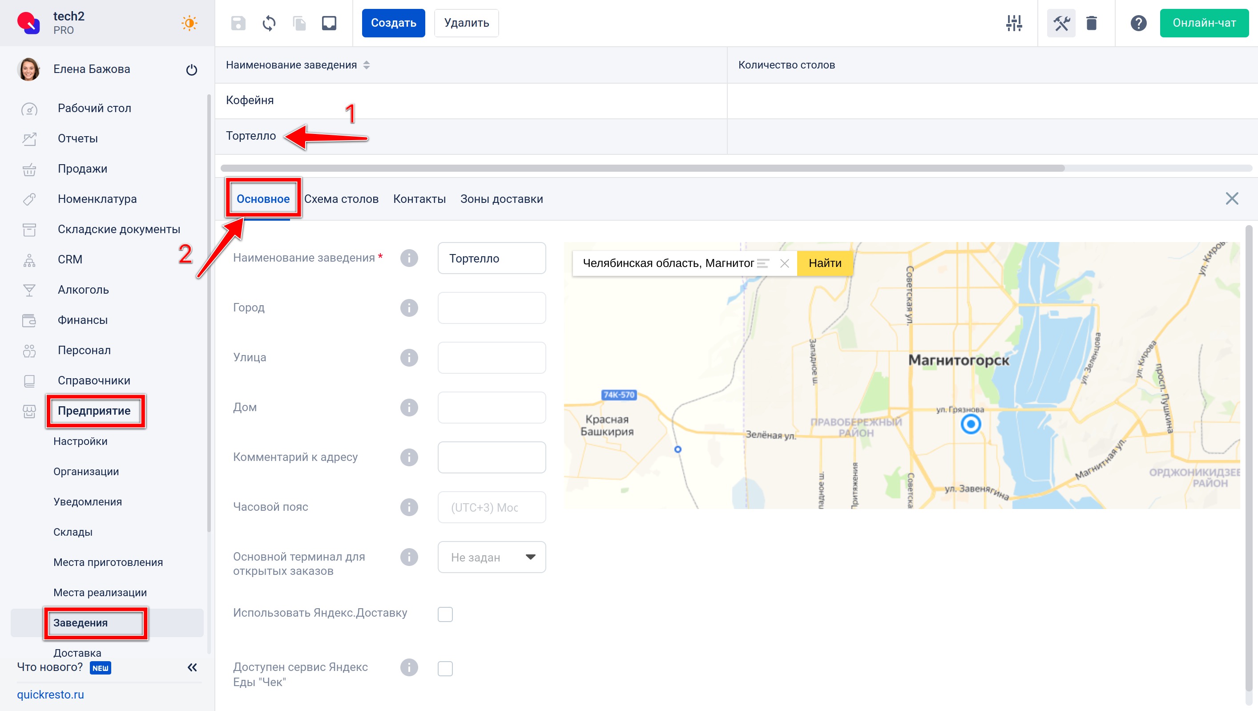This screenshot has width=1258, height=711.
Task: Click the trash bin icon in toolbar
Action: pos(1092,23)
